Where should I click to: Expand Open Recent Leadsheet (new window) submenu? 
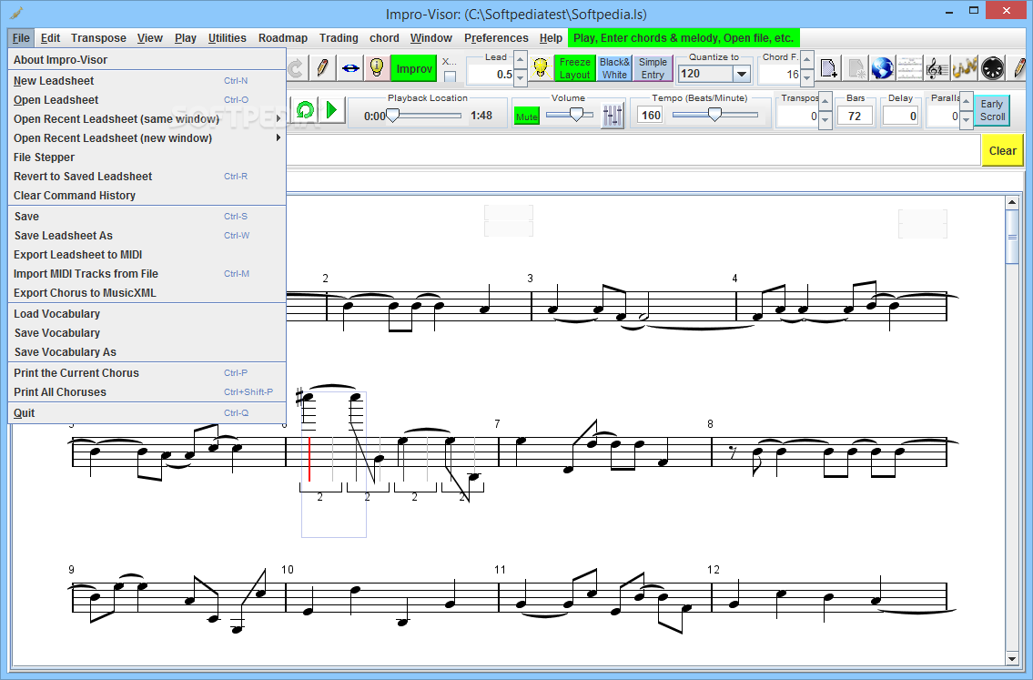click(147, 138)
